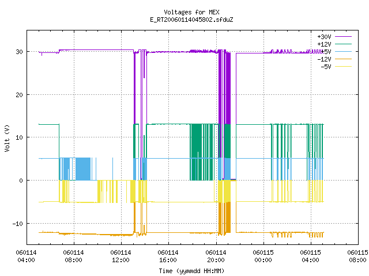This screenshot has width=369, height=276.
Task: Click the x-axis tick 060114 04:00
Action: pos(26,256)
